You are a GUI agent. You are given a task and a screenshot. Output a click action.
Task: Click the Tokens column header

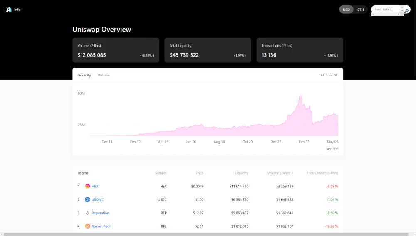(83, 173)
